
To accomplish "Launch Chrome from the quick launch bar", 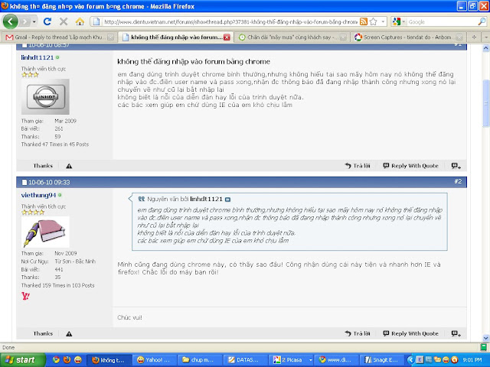I will [56, 360].
